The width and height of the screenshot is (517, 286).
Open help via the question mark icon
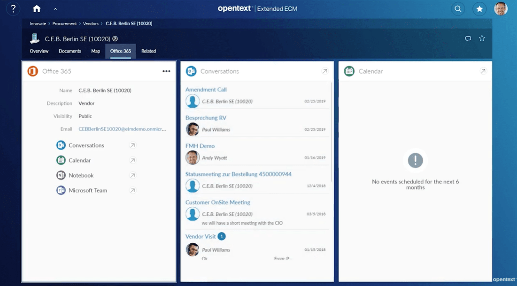[13, 8]
